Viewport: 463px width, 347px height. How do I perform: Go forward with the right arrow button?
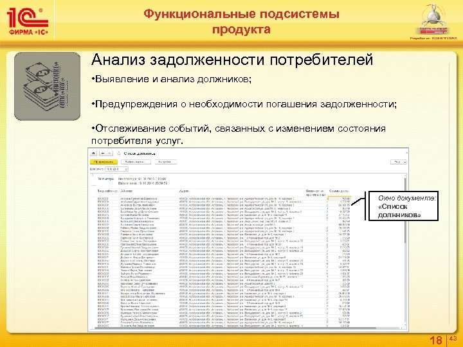(109, 154)
